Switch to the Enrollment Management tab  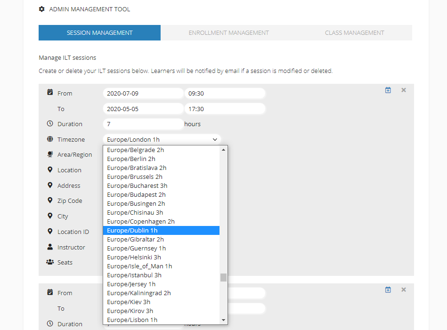pos(229,32)
